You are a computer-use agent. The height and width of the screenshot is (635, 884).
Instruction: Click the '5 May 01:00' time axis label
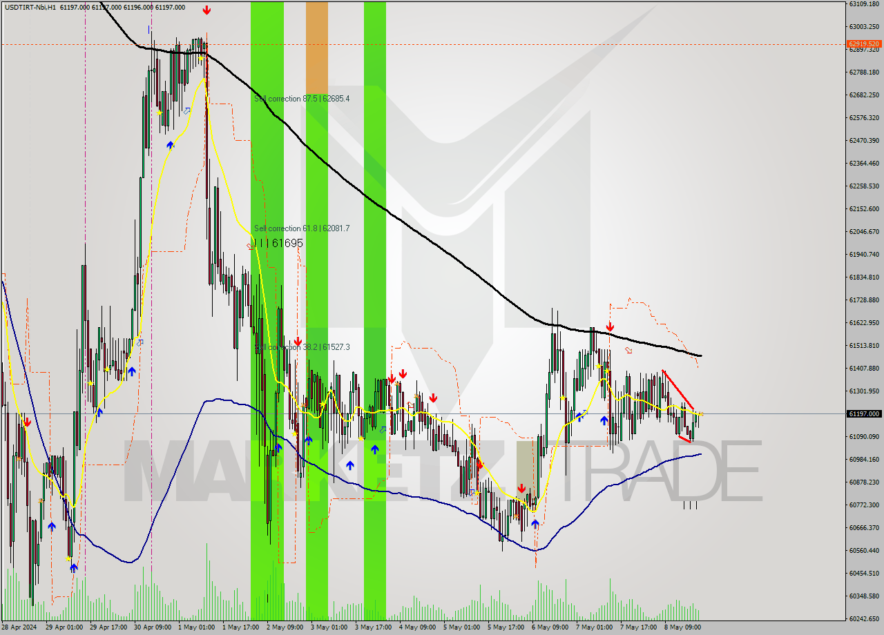coord(461,627)
